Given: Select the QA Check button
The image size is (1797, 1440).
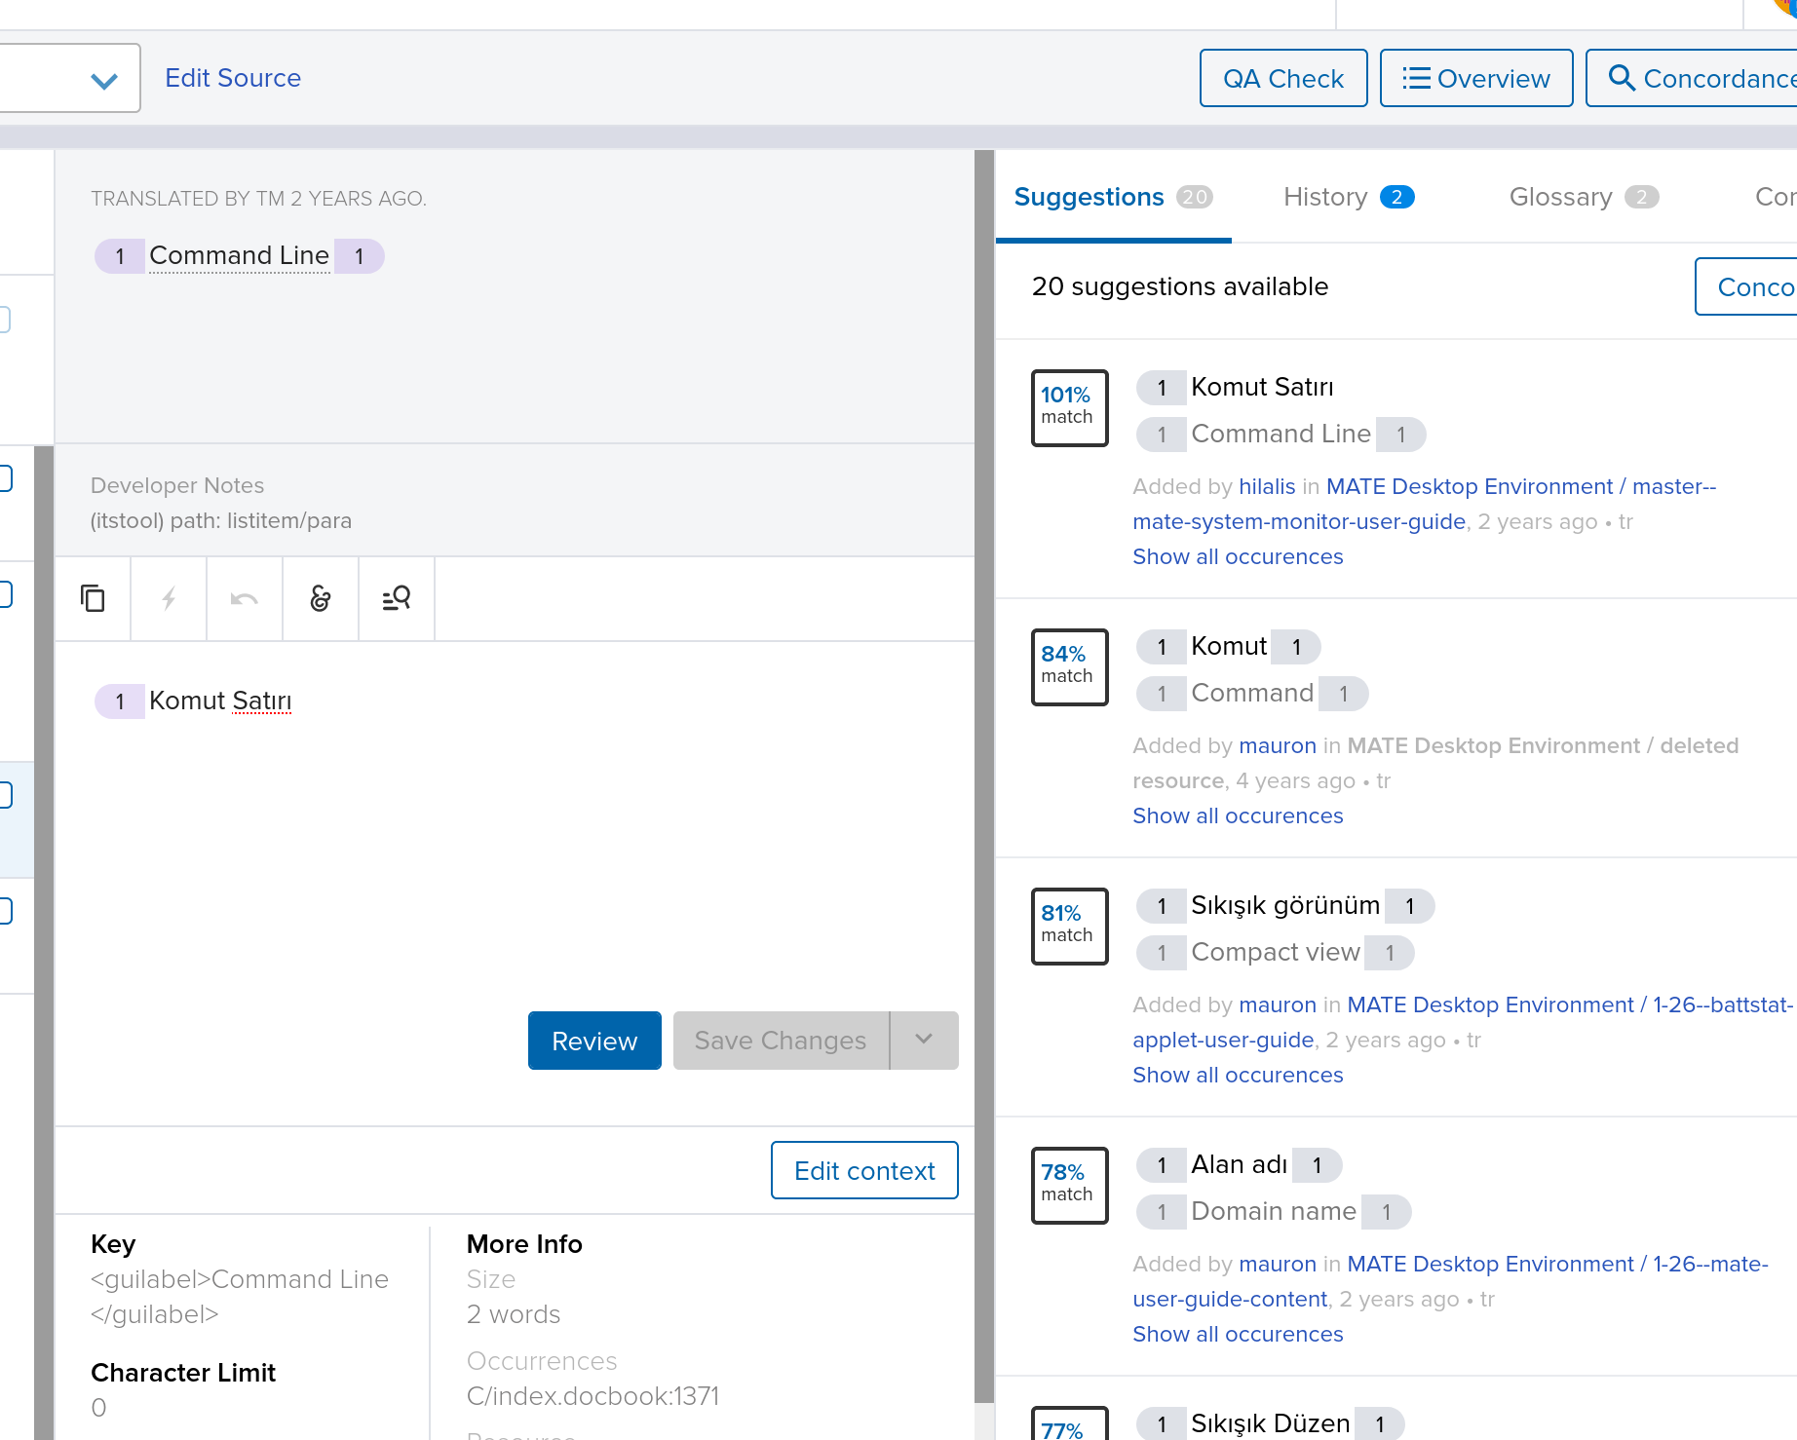Looking at the screenshot, I should tap(1282, 78).
